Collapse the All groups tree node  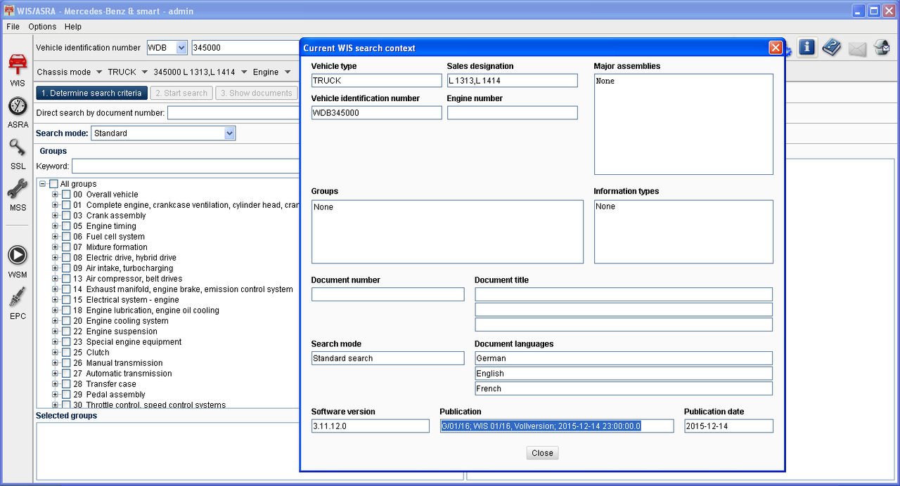tap(44, 184)
